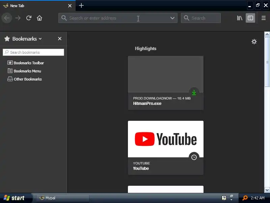Click into the toolbar Search box
The height and width of the screenshot is (203, 270).
(x=200, y=18)
